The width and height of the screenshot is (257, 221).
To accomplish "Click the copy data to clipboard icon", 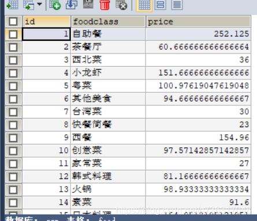I will tap(29, 5).
